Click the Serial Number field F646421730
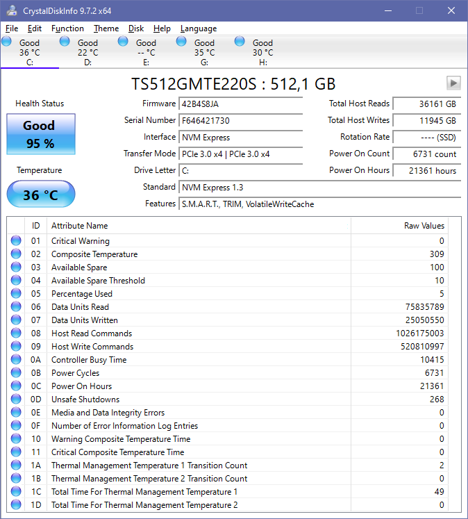 click(240, 120)
